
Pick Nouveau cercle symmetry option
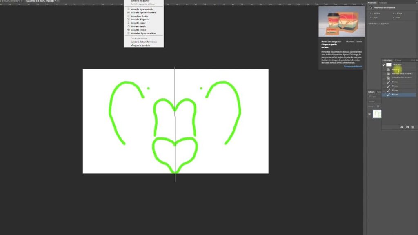pyautogui.click(x=144, y=27)
